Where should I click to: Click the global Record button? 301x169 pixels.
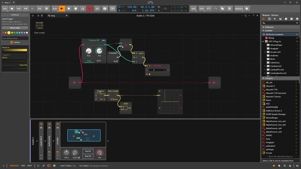pyautogui.click(x=76, y=8)
